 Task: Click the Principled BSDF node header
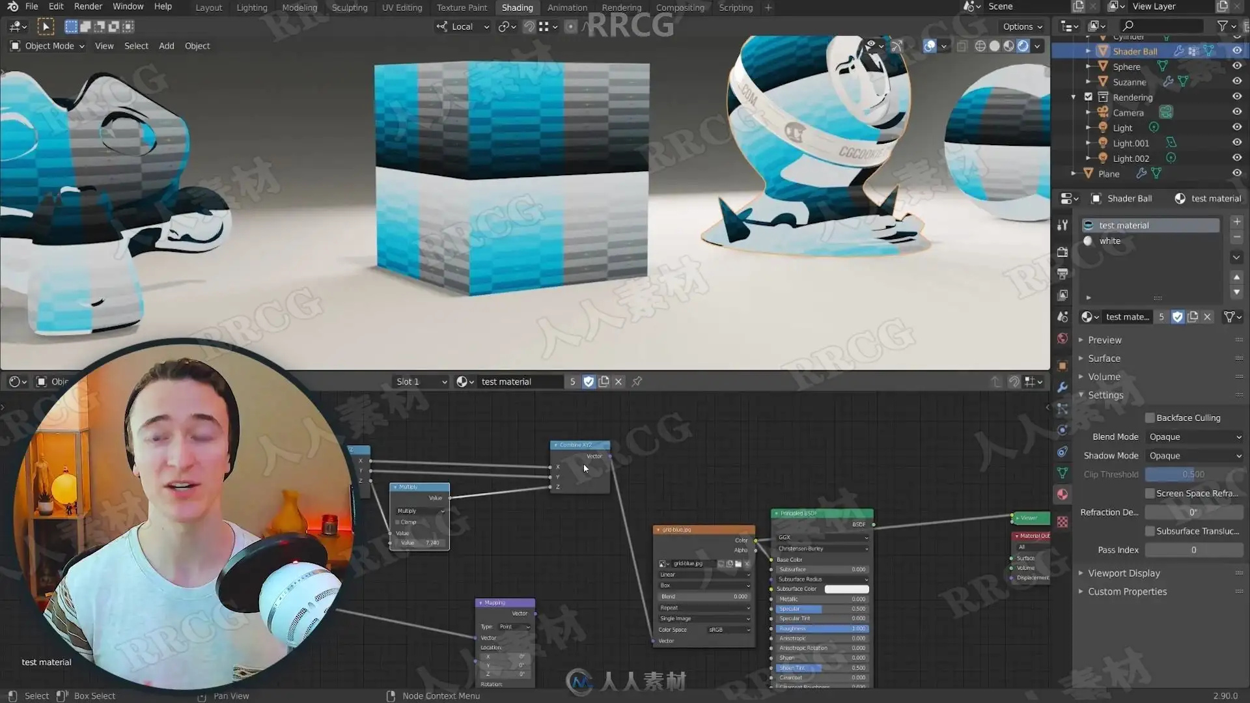(822, 514)
